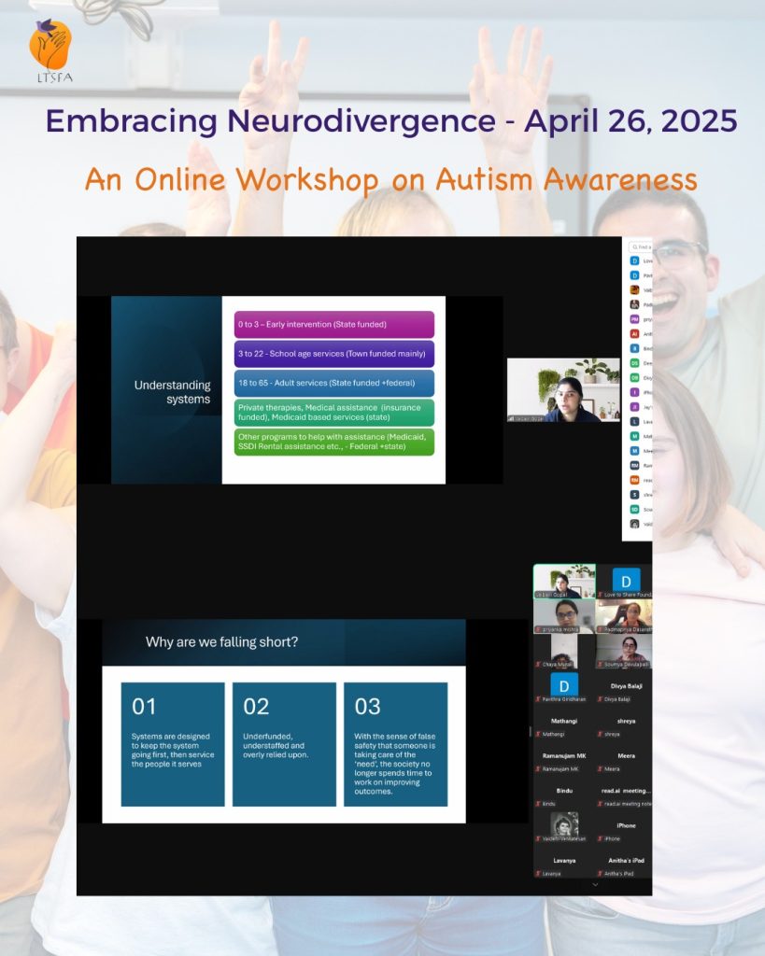Click 'Why are we falling short?' slide heading
This screenshot has width=765, height=956.
pos(222,642)
